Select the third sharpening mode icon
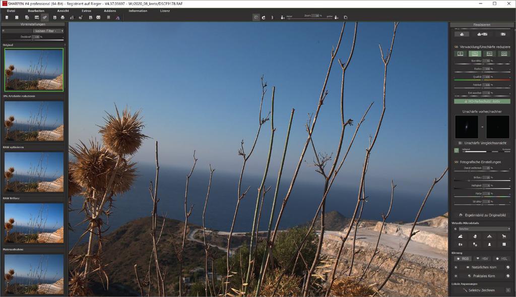This screenshot has height=297, width=516. [x=489, y=53]
